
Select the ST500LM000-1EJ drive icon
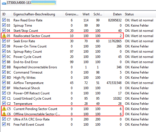click(x=4, y=3)
